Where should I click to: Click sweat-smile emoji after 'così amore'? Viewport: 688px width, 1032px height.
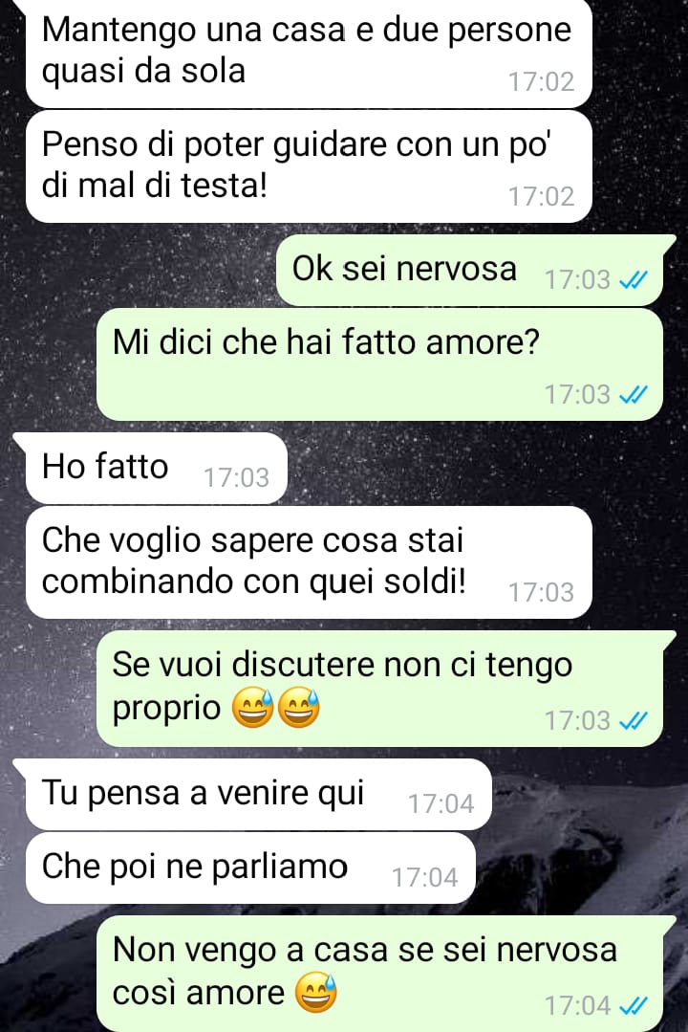click(315, 993)
